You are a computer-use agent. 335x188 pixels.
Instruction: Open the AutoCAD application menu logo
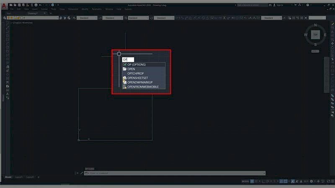[4, 5]
